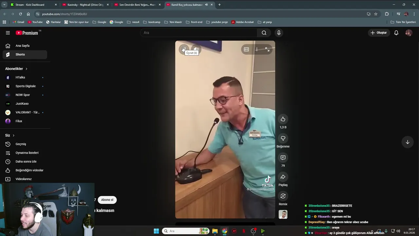Open File Explorer from taskbar

click(215, 231)
